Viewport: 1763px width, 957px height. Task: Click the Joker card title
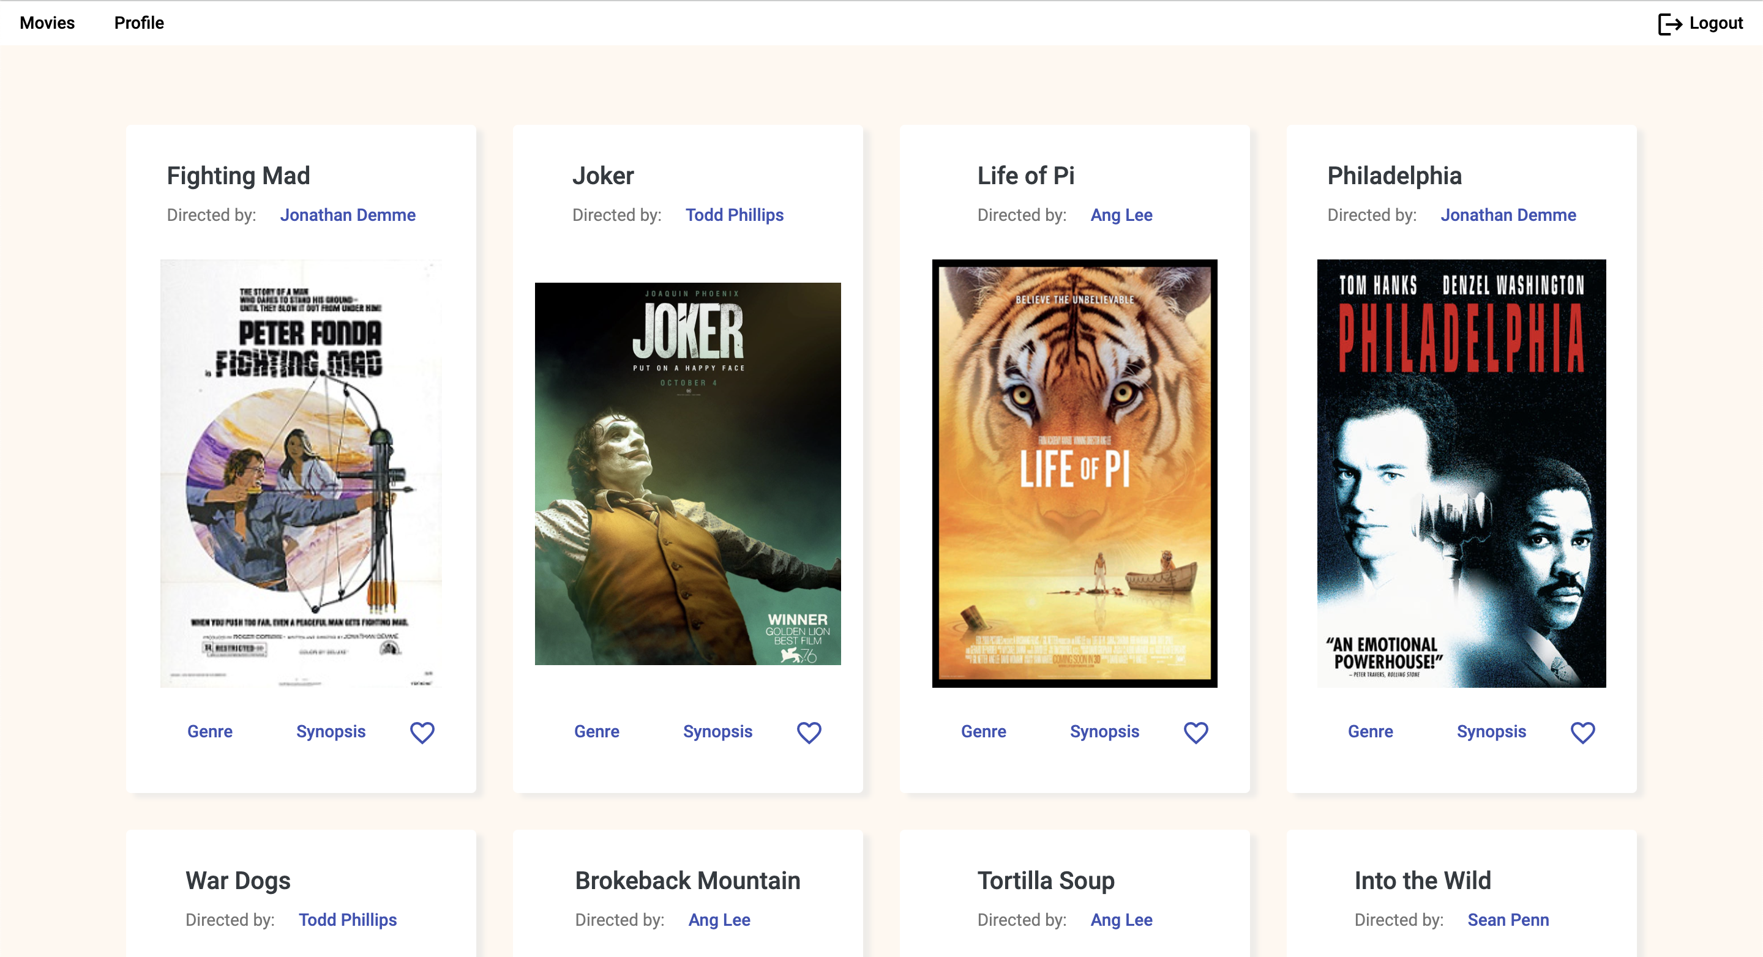603,176
